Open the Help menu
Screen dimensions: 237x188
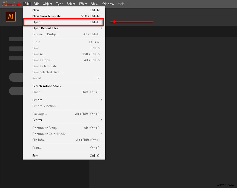[121, 4]
